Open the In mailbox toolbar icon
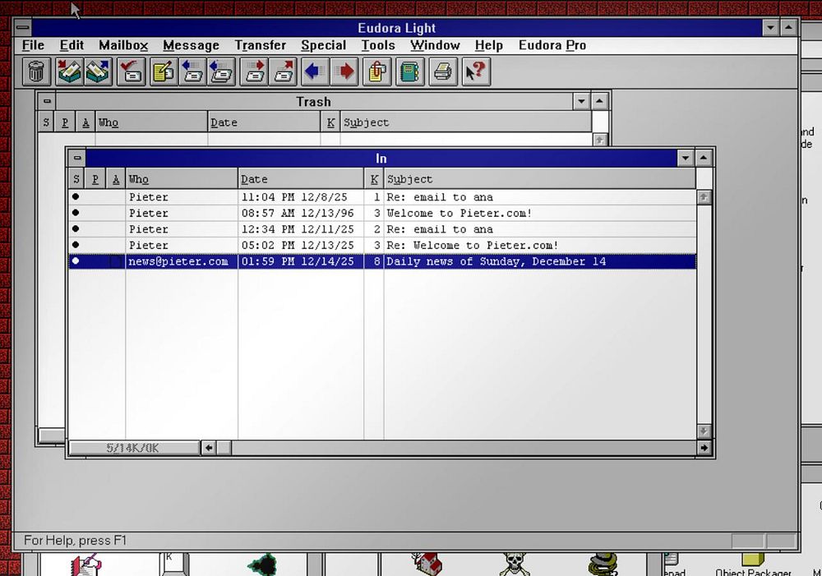Screen dimensions: 822x576 (x=69, y=71)
